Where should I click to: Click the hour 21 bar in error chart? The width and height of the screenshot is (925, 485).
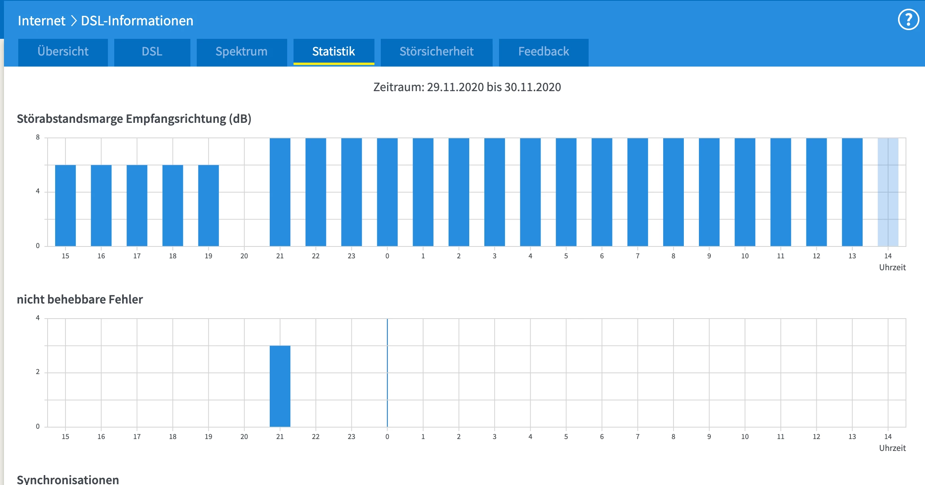280,386
